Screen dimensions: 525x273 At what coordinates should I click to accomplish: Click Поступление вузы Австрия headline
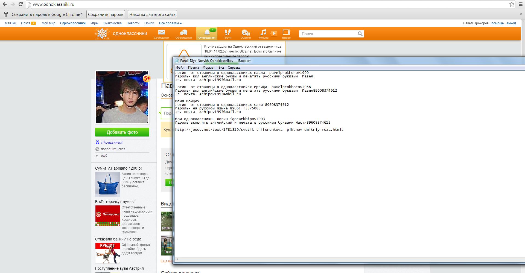coord(119,268)
